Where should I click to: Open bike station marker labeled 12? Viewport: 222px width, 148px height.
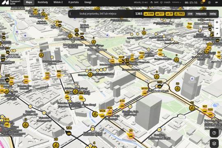[x=192, y=108]
